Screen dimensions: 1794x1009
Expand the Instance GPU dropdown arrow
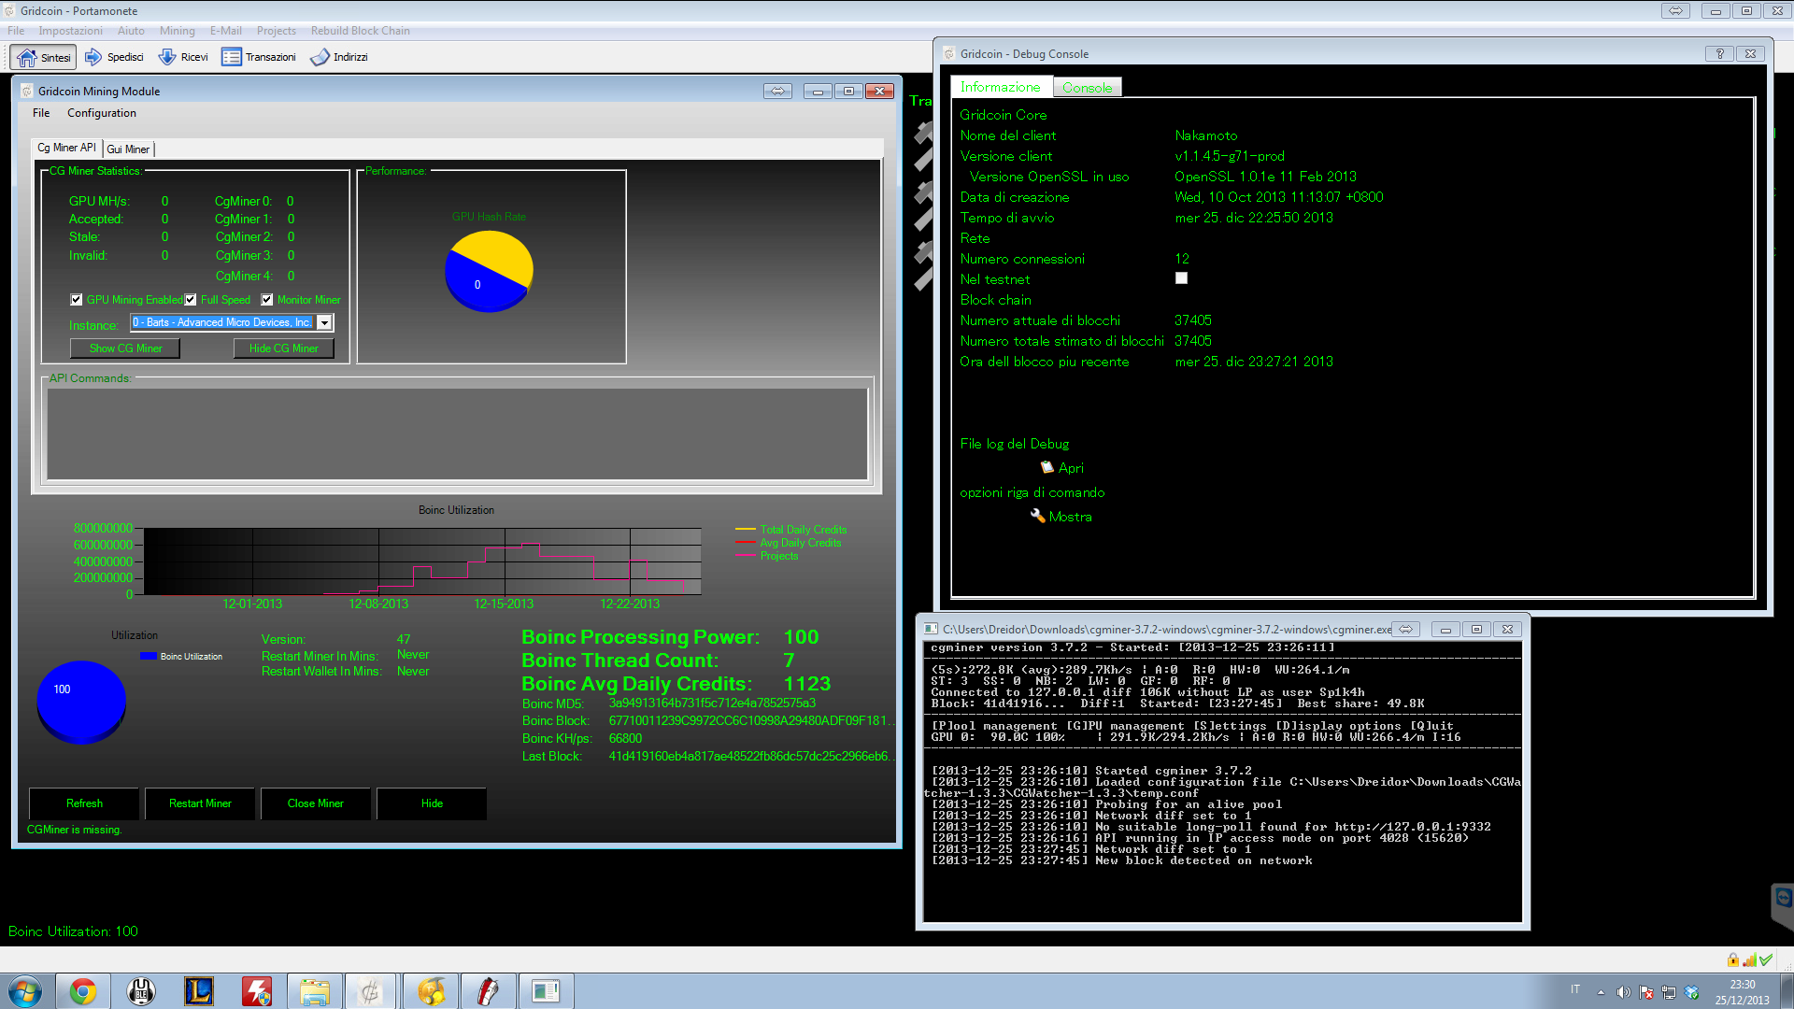[x=324, y=322]
